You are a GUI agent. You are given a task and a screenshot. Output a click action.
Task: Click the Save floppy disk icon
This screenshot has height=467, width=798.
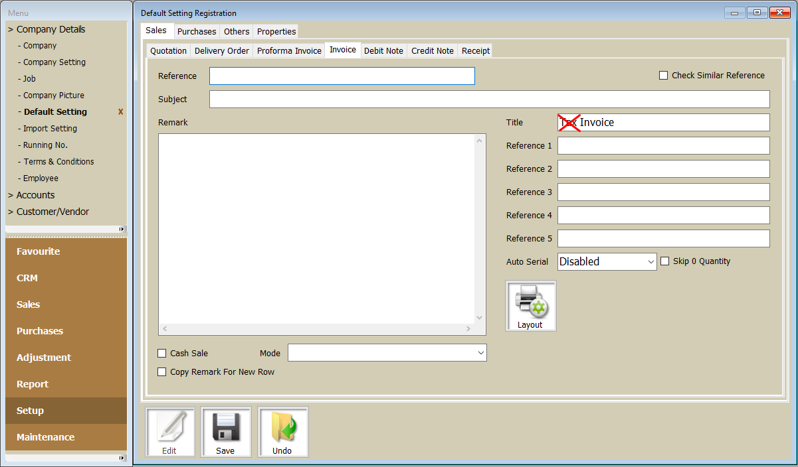[x=225, y=428]
